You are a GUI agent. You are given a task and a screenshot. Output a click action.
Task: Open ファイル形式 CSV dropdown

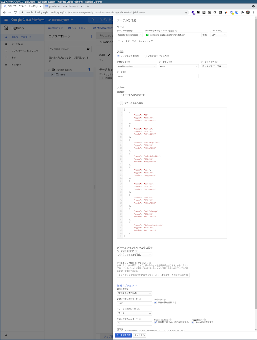(x=219, y=35)
